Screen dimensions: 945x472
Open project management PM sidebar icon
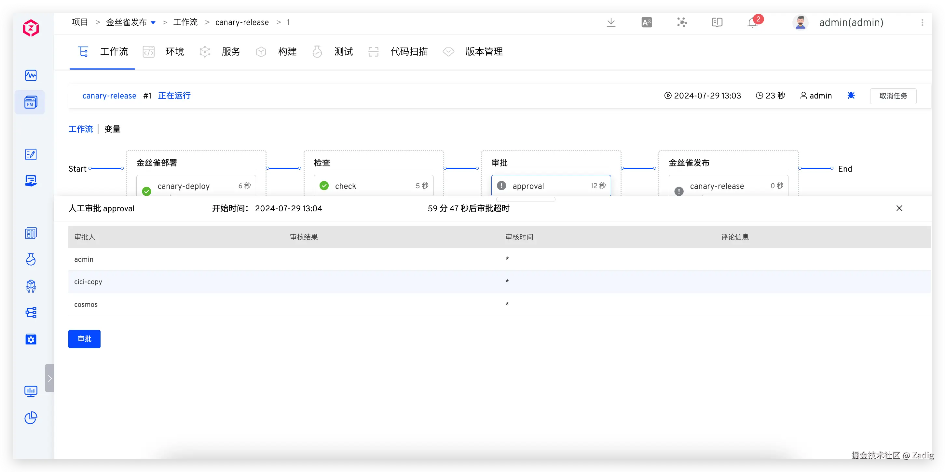click(x=31, y=102)
